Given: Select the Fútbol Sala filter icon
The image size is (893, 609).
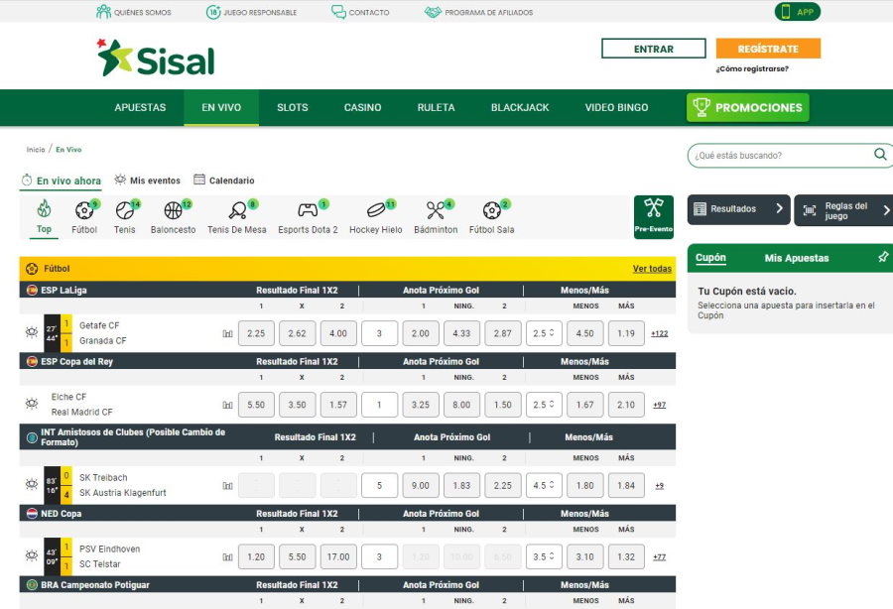Looking at the screenshot, I should tap(491, 210).
